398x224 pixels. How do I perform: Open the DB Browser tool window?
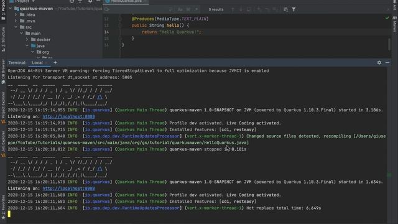3,72
